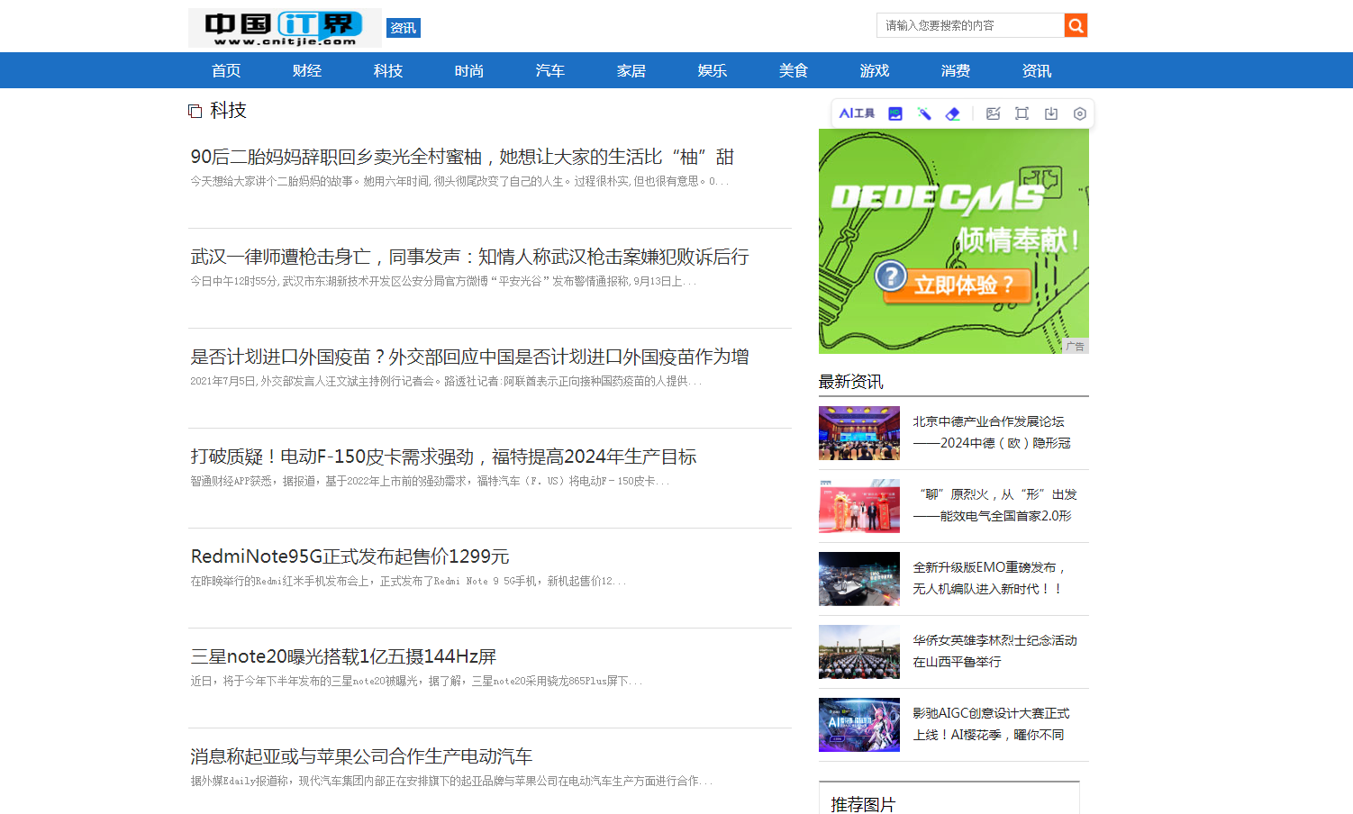This screenshot has width=1353, height=814.
Task: Click the 立即体验 button in ad
Action: pos(957,285)
